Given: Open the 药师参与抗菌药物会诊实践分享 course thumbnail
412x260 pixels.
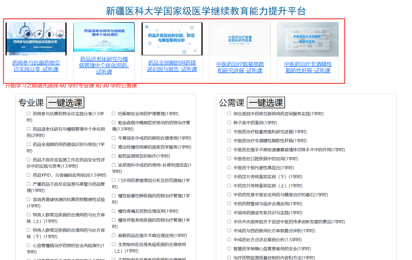Looking at the screenshot, I should coord(36,39).
